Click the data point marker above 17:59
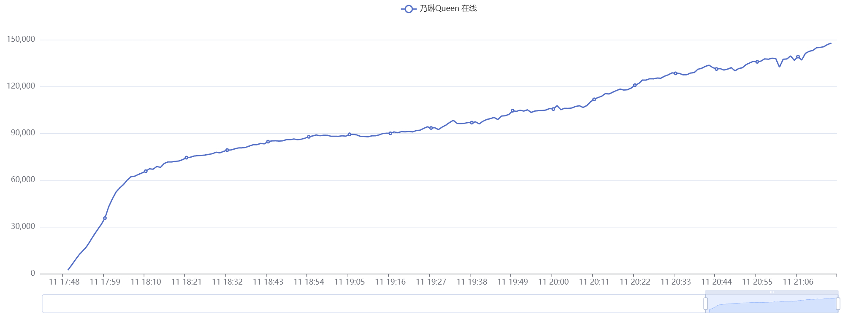Viewport: 862px width, 320px height. [x=105, y=218]
